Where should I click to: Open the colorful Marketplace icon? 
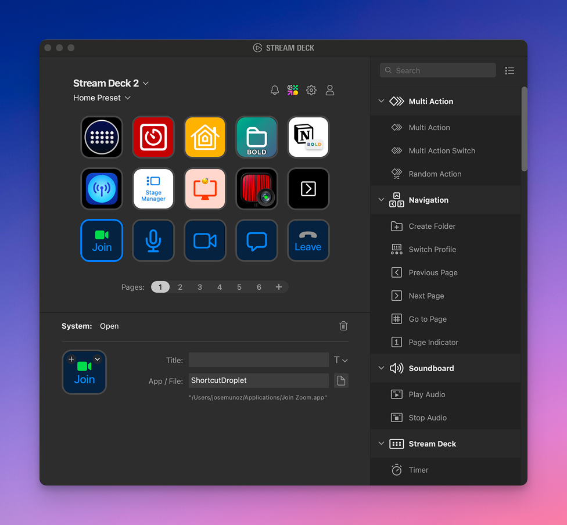click(x=293, y=90)
